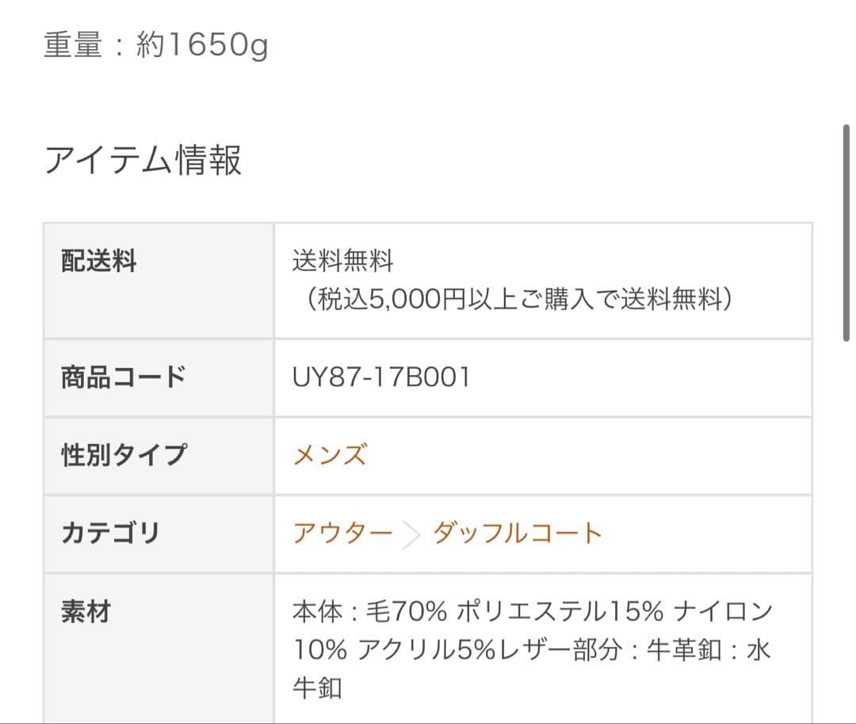
Task: Click the breadcrumb chevron after アウター
Action: 411,534
